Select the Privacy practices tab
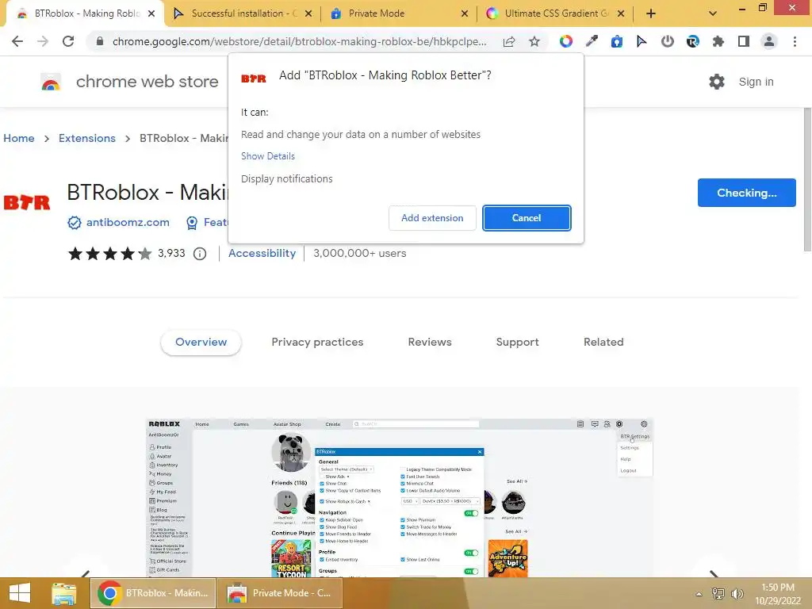The width and height of the screenshot is (812, 609). [x=317, y=342]
